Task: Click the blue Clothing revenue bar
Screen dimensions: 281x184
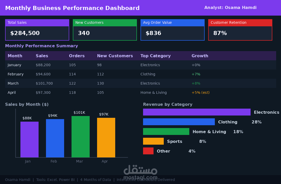Action: tap(179, 122)
